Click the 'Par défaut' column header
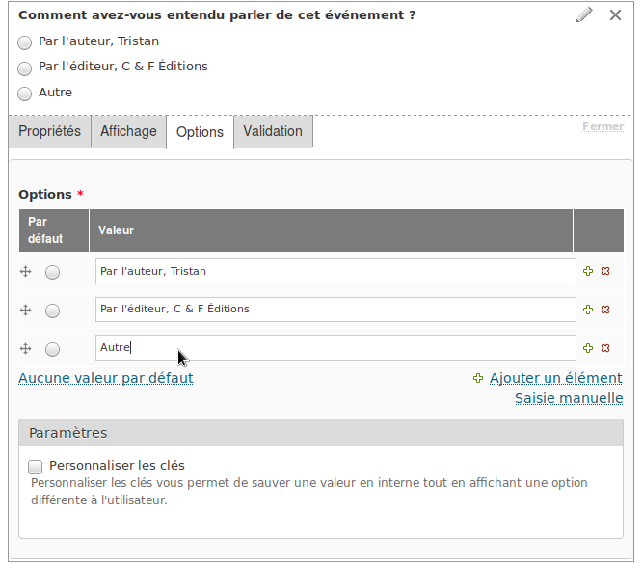643x568 pixels. 54,230
